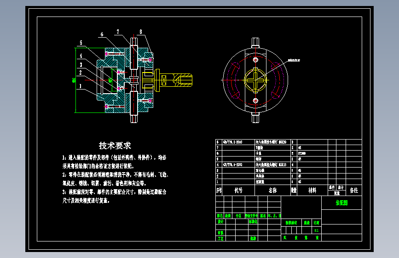
Task: Click balloon number 6 above the section view
Action: pos(102,34)
